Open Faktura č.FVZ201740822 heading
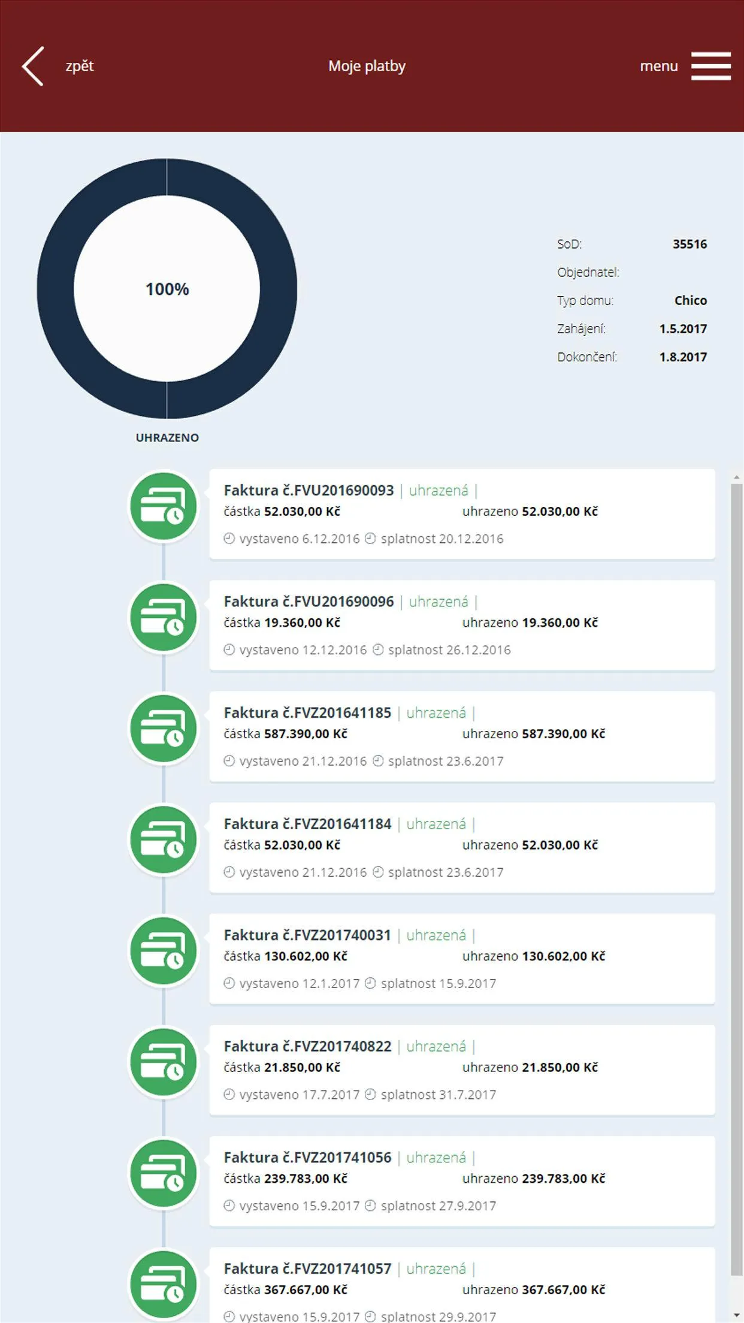This screenshot has height=1323, width=744. tap(307, 1046)
